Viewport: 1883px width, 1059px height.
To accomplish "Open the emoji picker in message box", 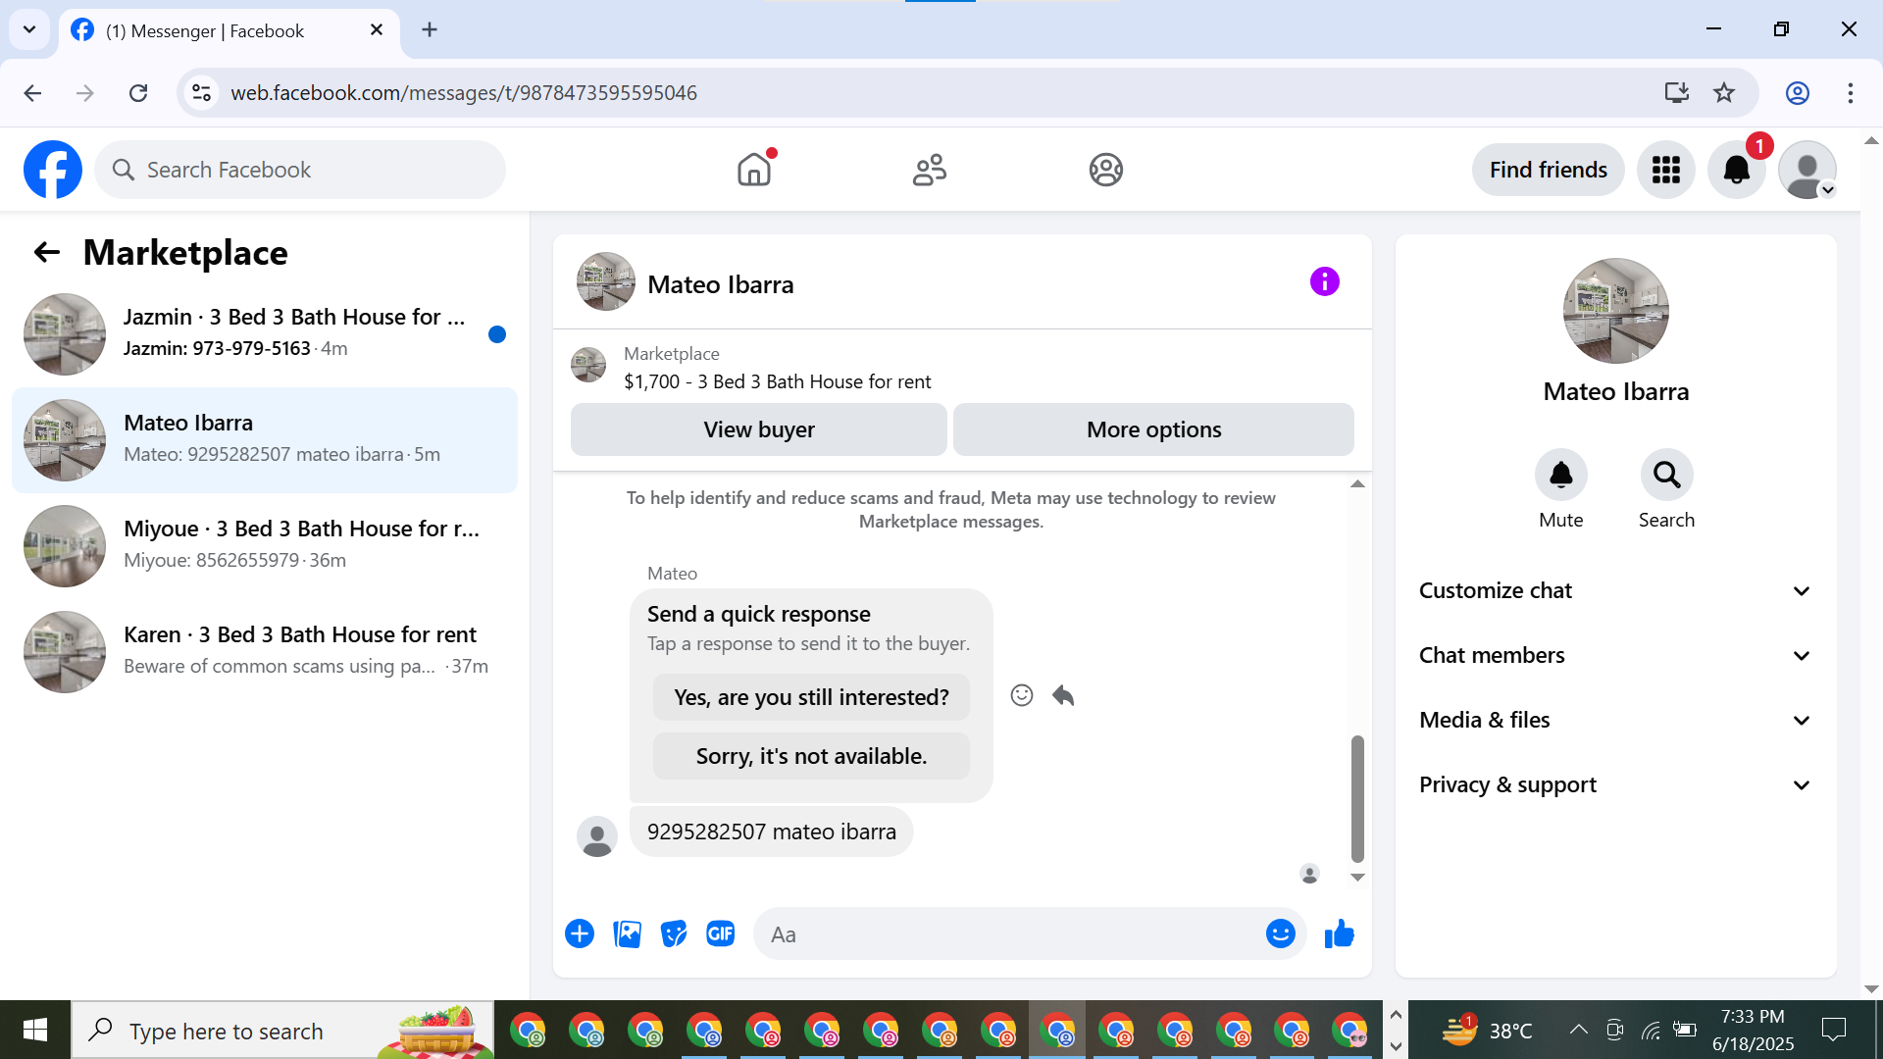I will click(1281, 933).
